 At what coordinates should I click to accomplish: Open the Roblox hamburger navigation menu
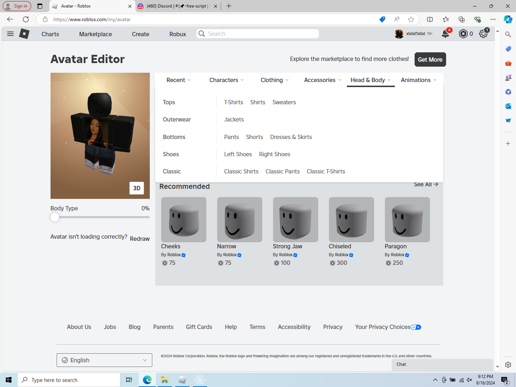(10, 34)
